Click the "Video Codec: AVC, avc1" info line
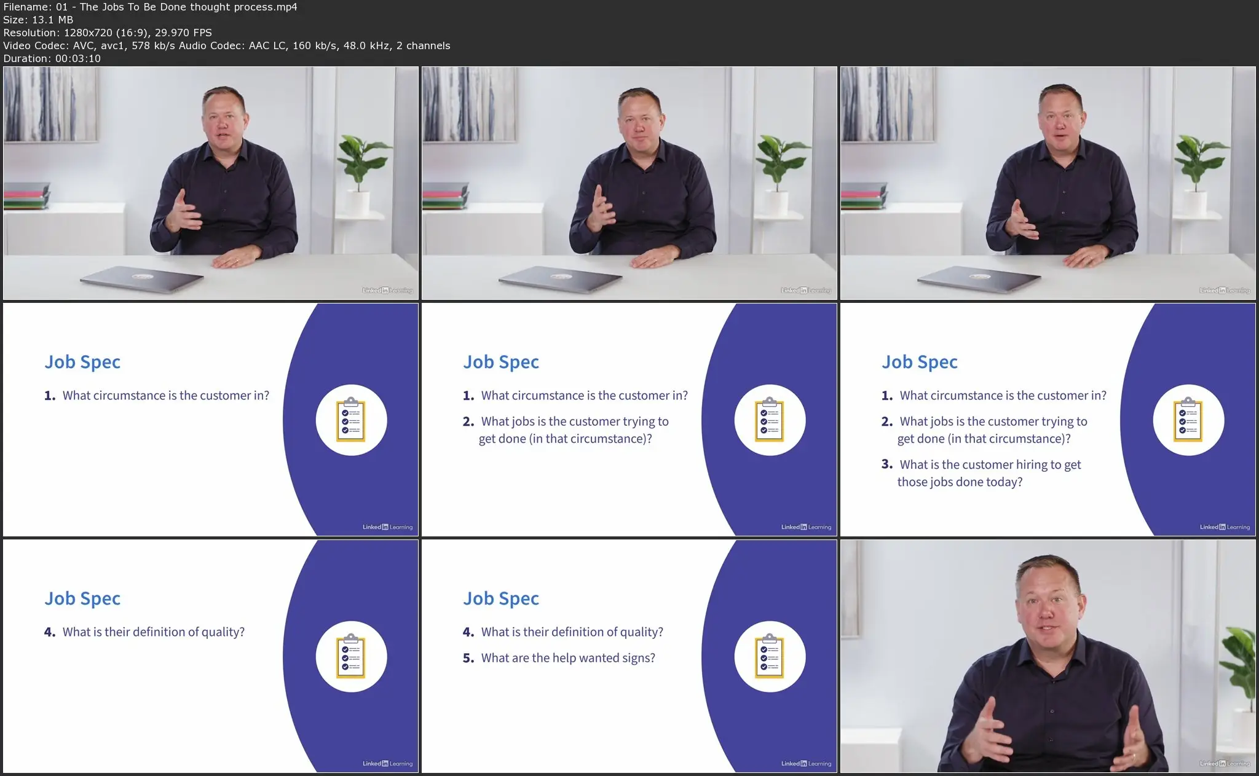Screen dimensions: 1259x776 click(x=226, y=45)
